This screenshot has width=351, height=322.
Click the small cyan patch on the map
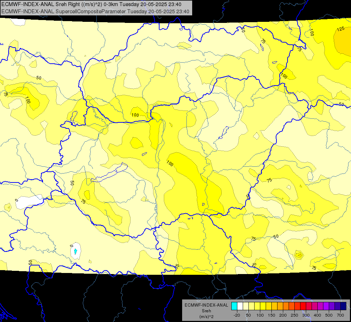(75, 251)
